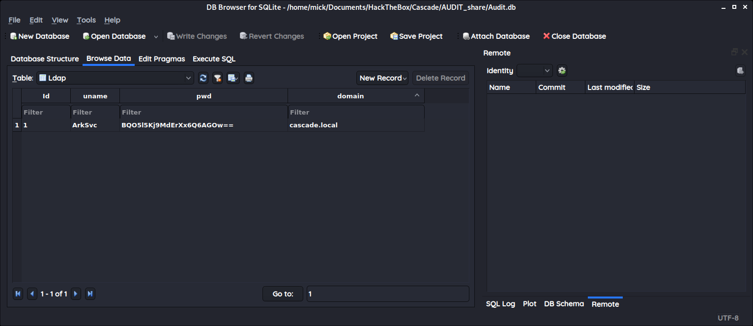The height and width of the screenshot is (326, 753).
Task: Sort by the pwd column header
Action: point(203,95)
